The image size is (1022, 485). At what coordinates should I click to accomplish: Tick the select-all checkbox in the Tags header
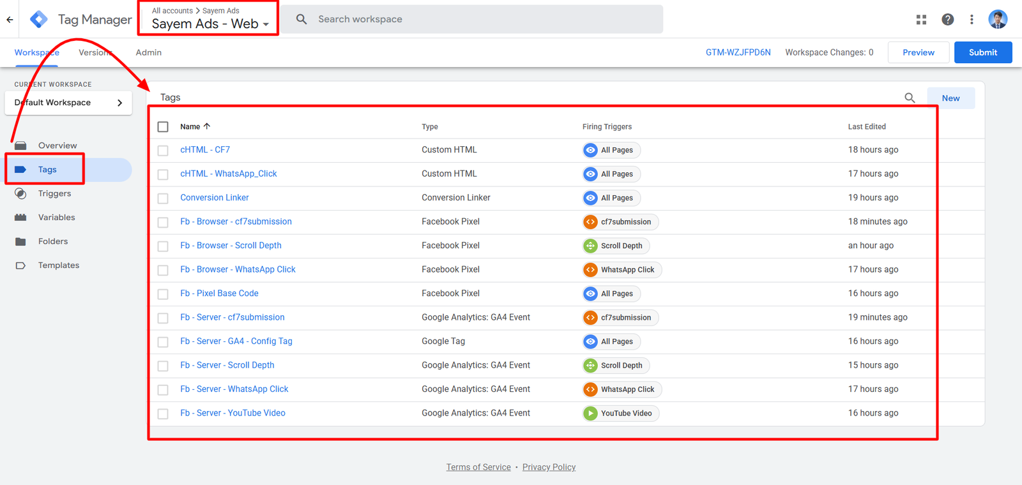[x=163, y=127]
